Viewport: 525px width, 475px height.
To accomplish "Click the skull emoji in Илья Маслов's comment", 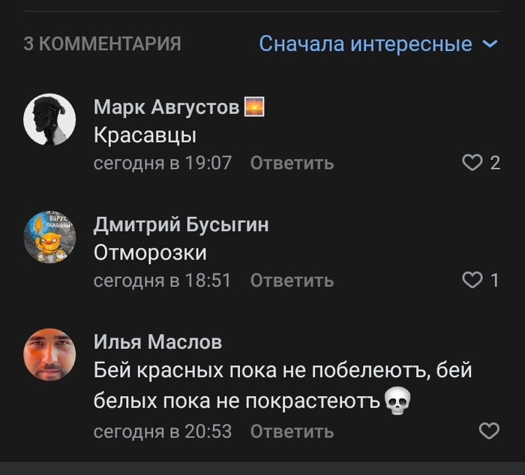I will (397, 401).
